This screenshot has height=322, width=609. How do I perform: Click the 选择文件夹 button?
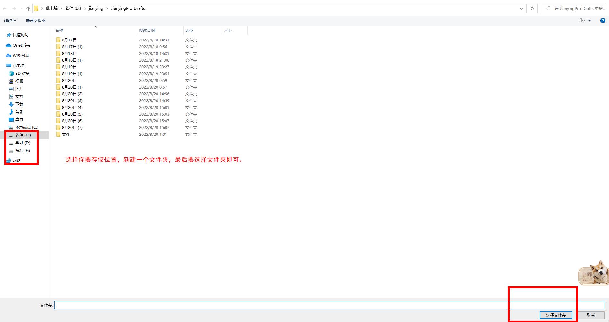(556, 315)
